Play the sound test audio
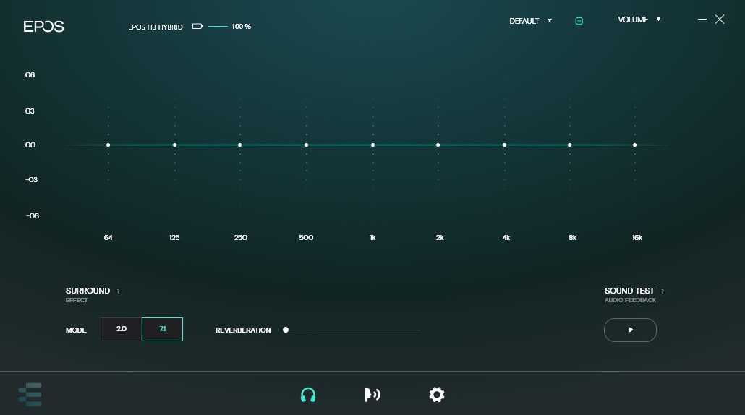The width and height of the screenshot is (745, 415). 630,330
